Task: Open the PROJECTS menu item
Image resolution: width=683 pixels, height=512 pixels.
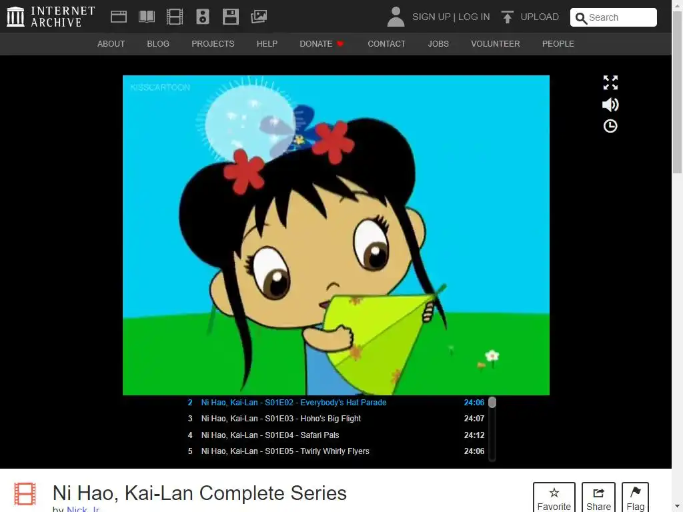Action: click(213, 44)
